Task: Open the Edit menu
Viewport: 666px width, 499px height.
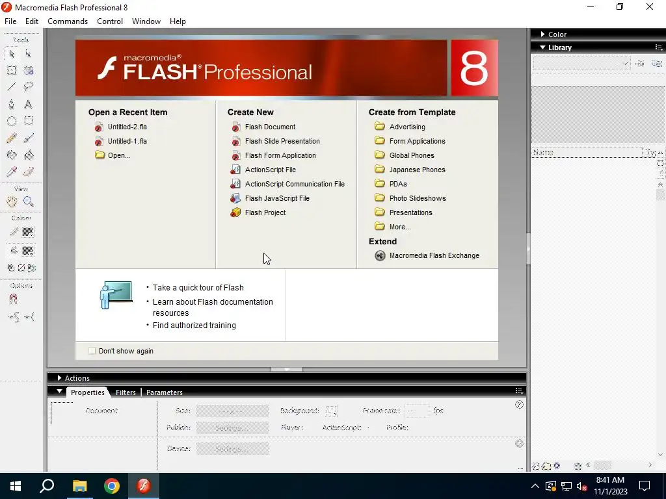Action: [x=32, y=21]
